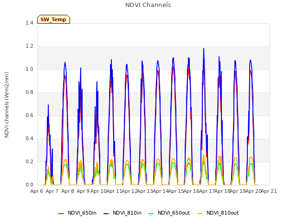The height and width of the screenshot is (222, 297).
Task: Click the Apr 14 x-axis label
Action: [161, 191]
